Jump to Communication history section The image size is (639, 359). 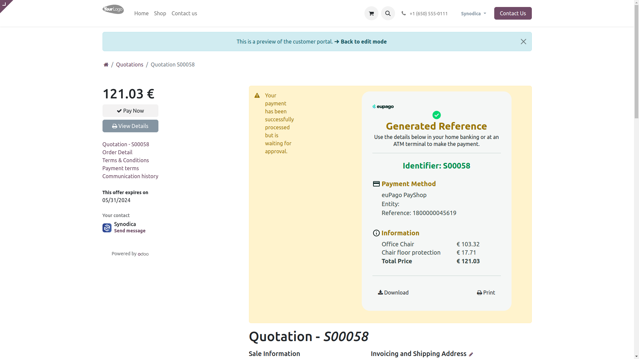pos(130,176)
